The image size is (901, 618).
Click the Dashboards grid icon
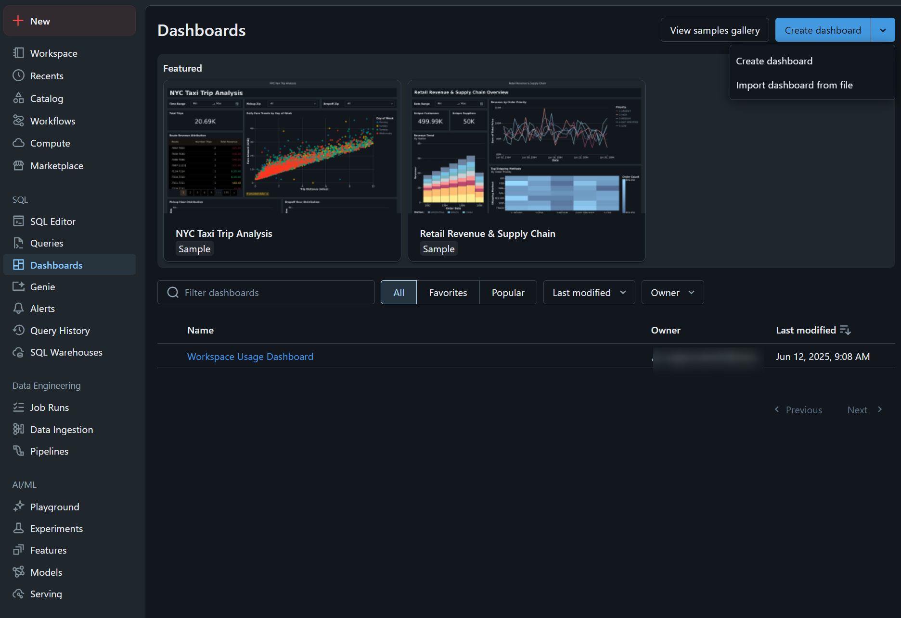pyautogui.click(x=18, y=265)
